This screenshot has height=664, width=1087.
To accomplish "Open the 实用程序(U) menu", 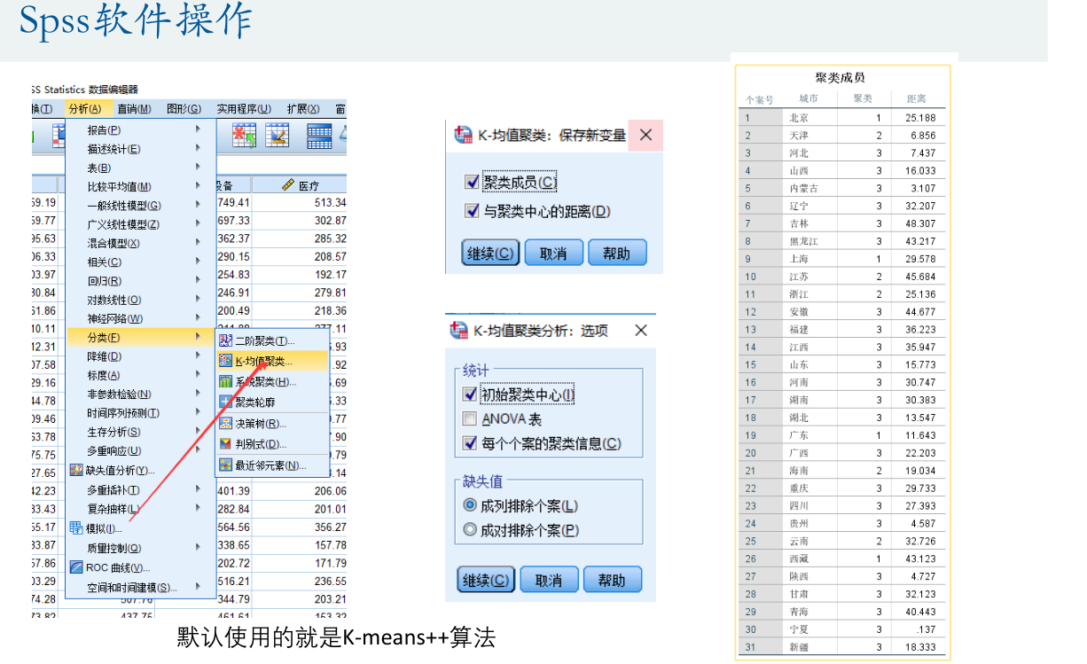I will pyautogui.click(x=244, y=108).
